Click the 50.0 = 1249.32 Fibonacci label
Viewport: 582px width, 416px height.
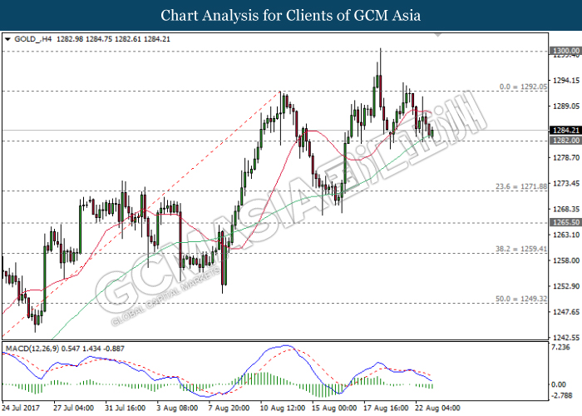point(521,299)
